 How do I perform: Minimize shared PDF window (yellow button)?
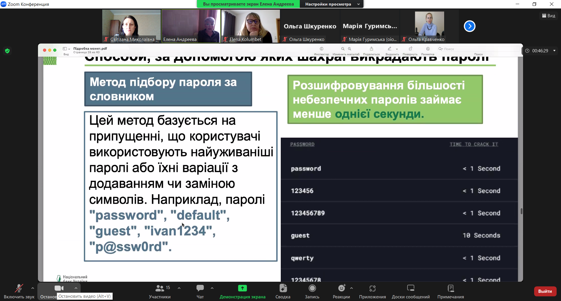coord(50,50)
